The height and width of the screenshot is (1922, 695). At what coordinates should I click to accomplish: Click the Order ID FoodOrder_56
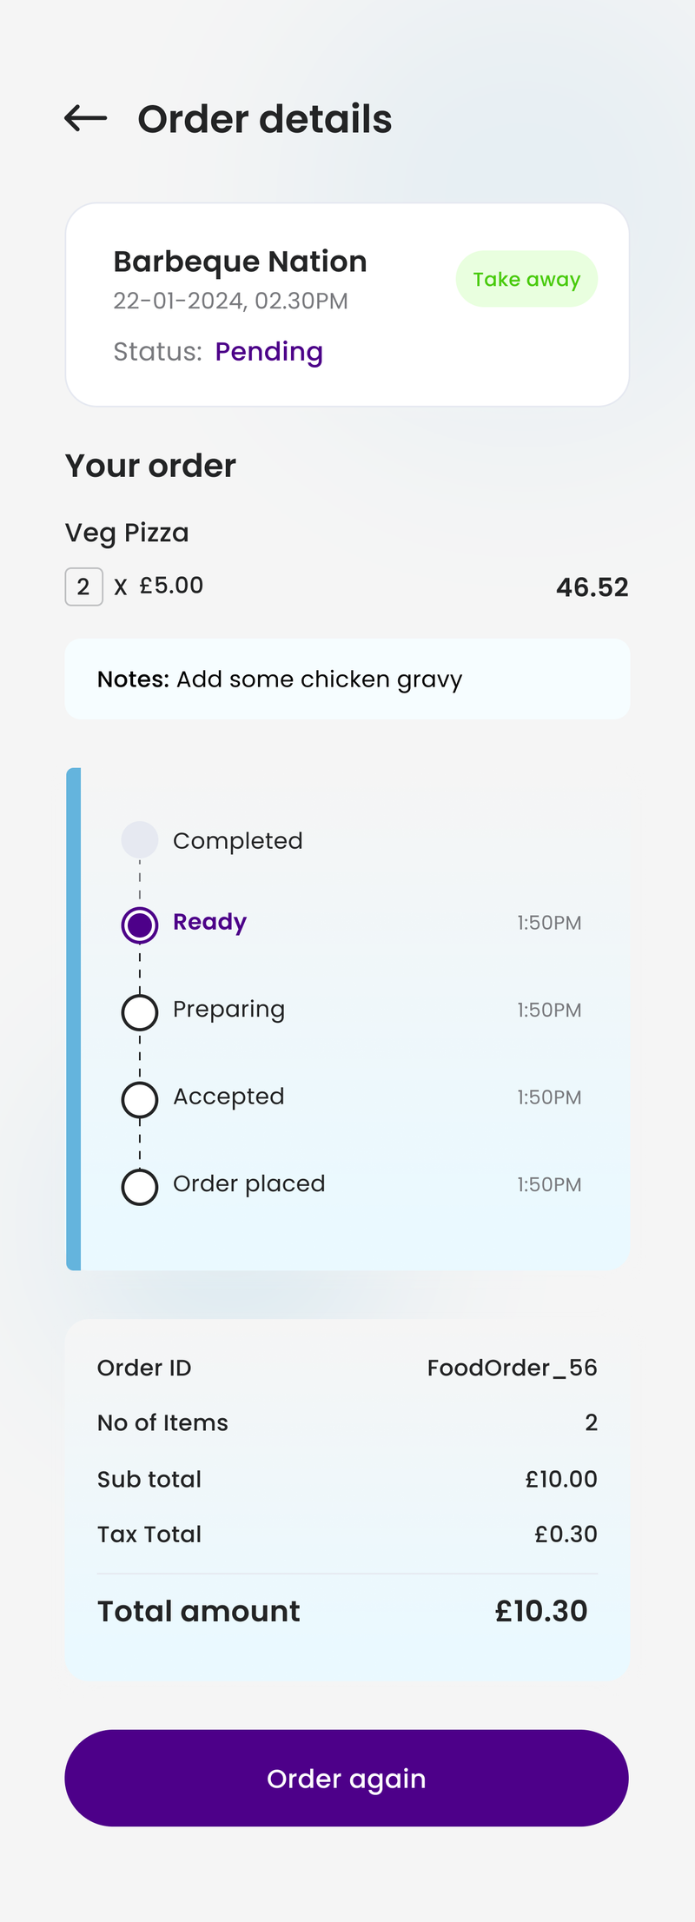pyautogui.click(x=513, y=1368)
